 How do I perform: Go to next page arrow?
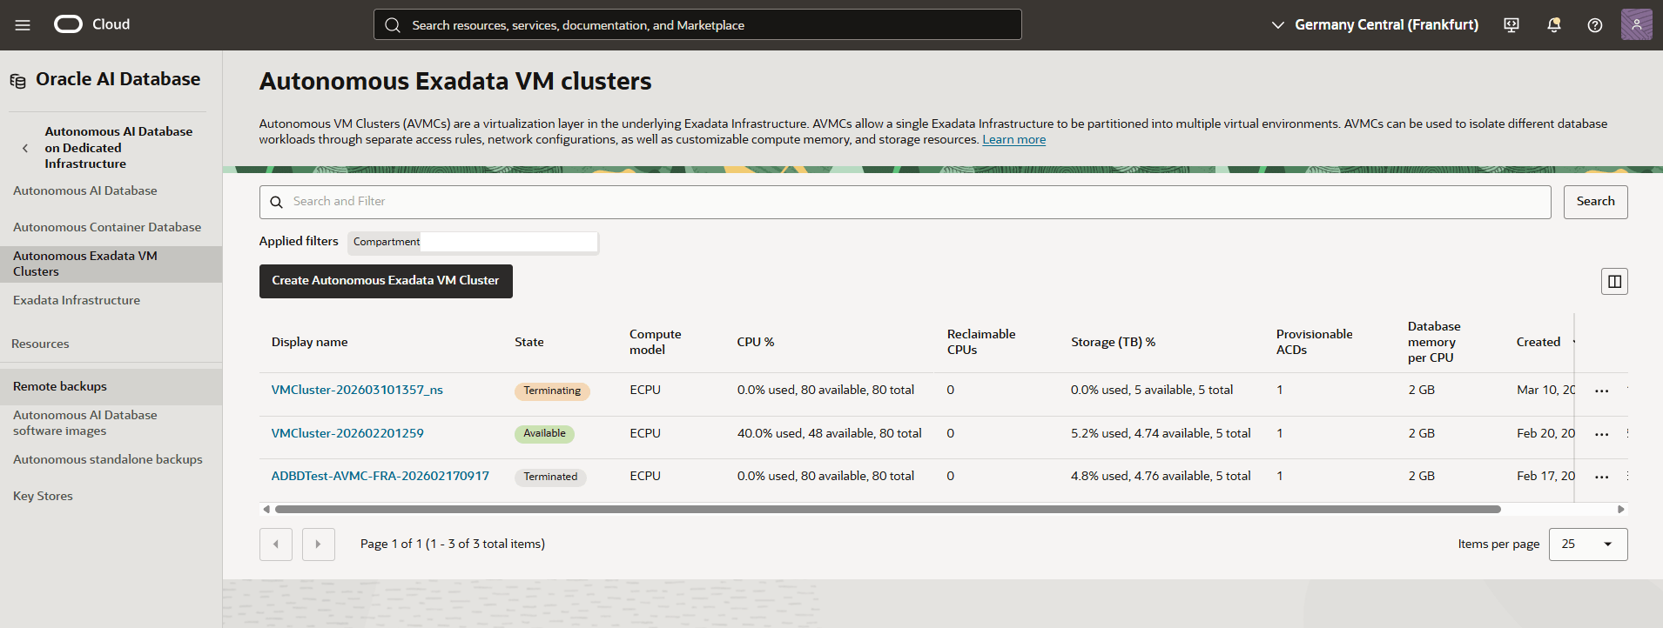pos(319,544)
